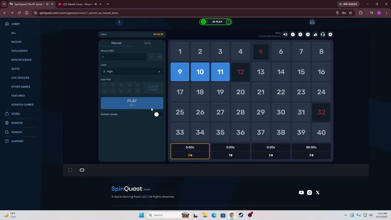Pick number 38 on keno board

(x=281, y=132)
